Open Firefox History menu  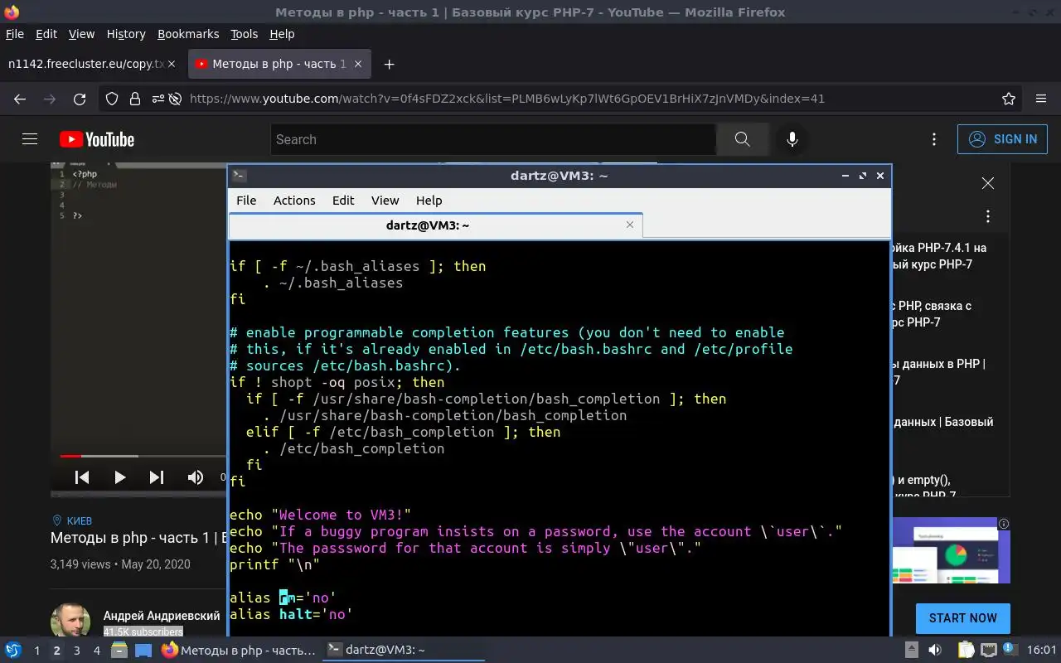tap(126, 34)
